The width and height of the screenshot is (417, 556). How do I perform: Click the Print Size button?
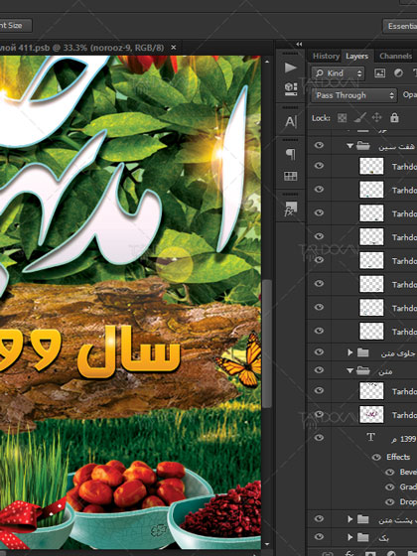tap(16, 26)
